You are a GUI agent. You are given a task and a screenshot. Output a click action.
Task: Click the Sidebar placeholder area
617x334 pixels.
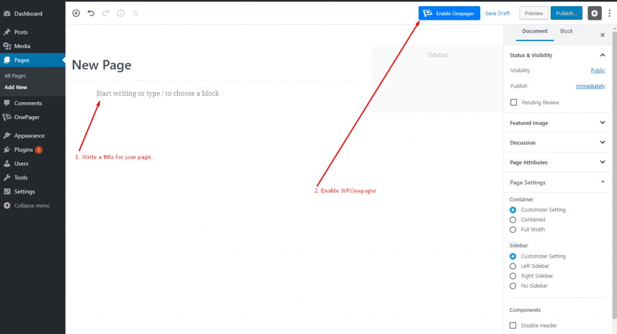(x=437, y=78)
